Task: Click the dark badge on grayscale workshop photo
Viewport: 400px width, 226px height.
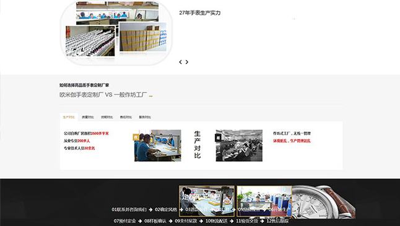Action: (218, 137)
